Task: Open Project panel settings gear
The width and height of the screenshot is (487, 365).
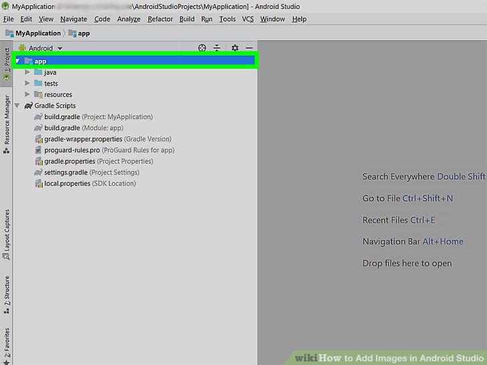Action: [x=235, y=48]
